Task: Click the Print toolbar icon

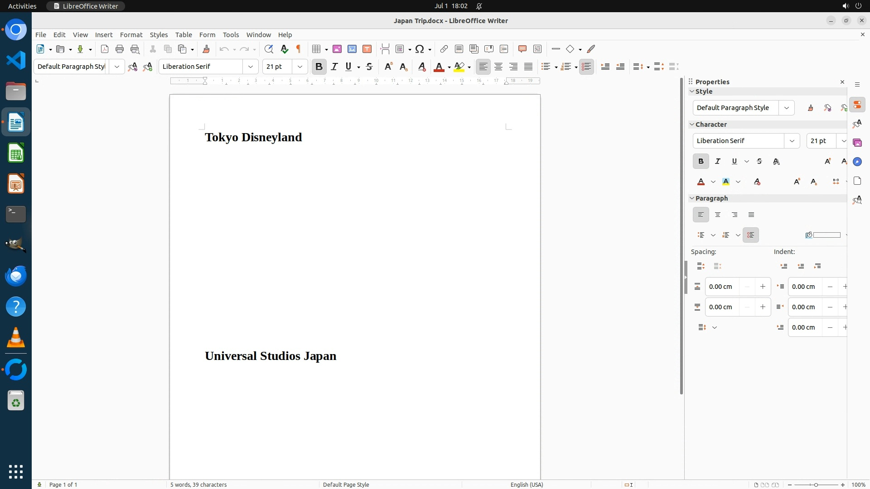Action: click(120, 49)
